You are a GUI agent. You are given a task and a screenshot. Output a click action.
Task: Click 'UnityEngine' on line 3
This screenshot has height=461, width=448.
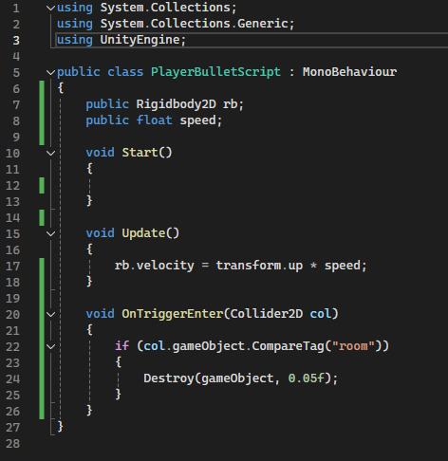point(140,40)
